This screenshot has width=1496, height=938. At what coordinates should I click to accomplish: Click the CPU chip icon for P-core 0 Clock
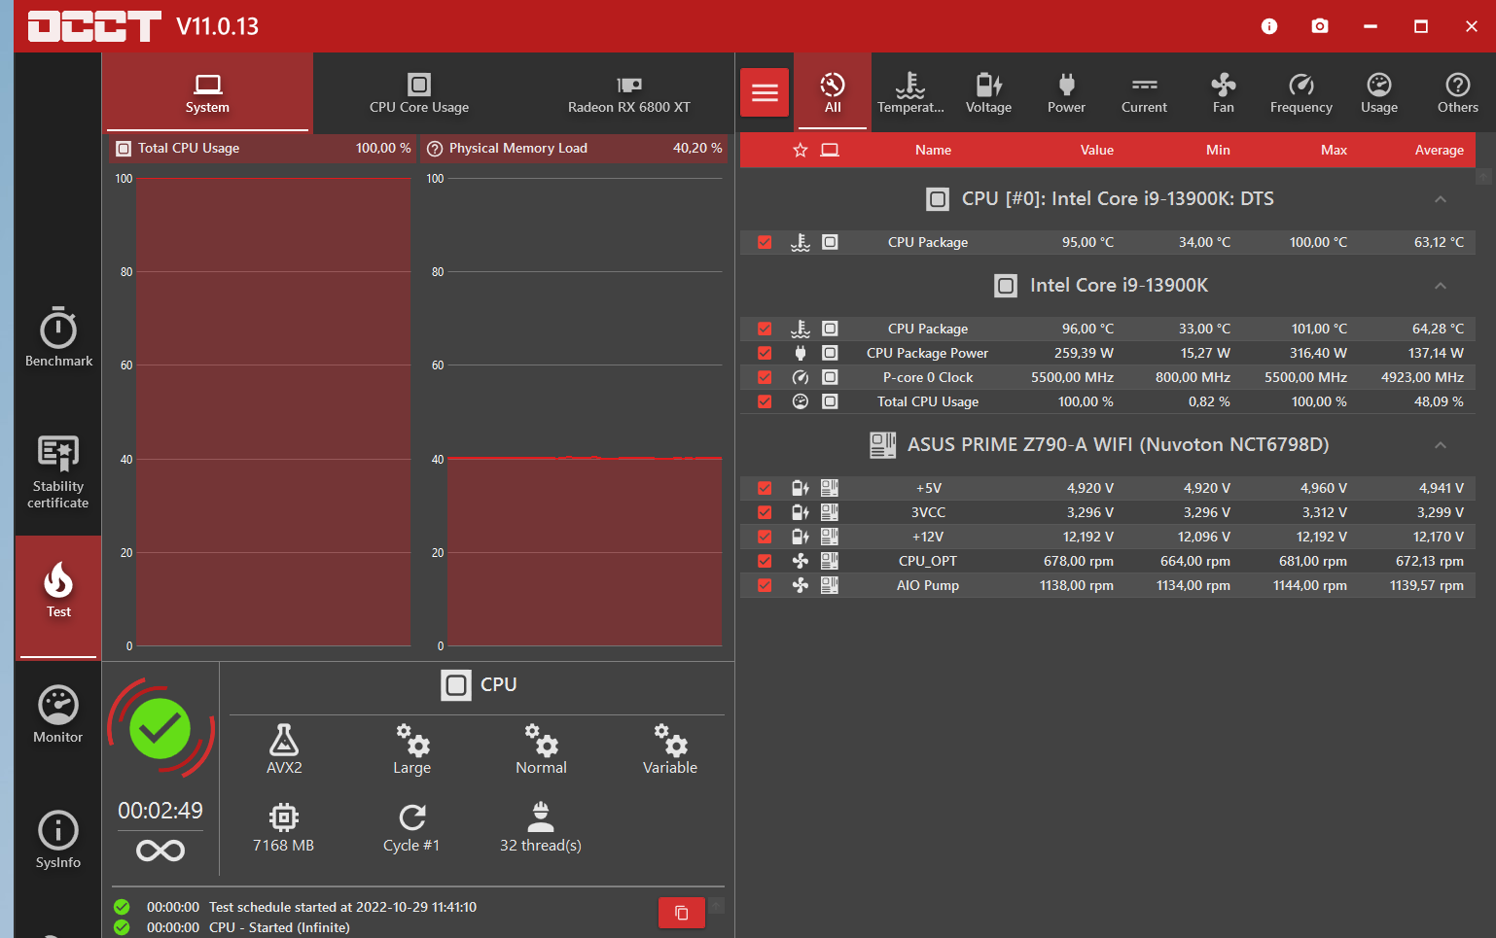click(x=830, y=377)
